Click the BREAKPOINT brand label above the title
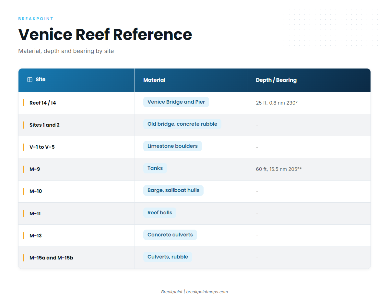 [36, 19]
